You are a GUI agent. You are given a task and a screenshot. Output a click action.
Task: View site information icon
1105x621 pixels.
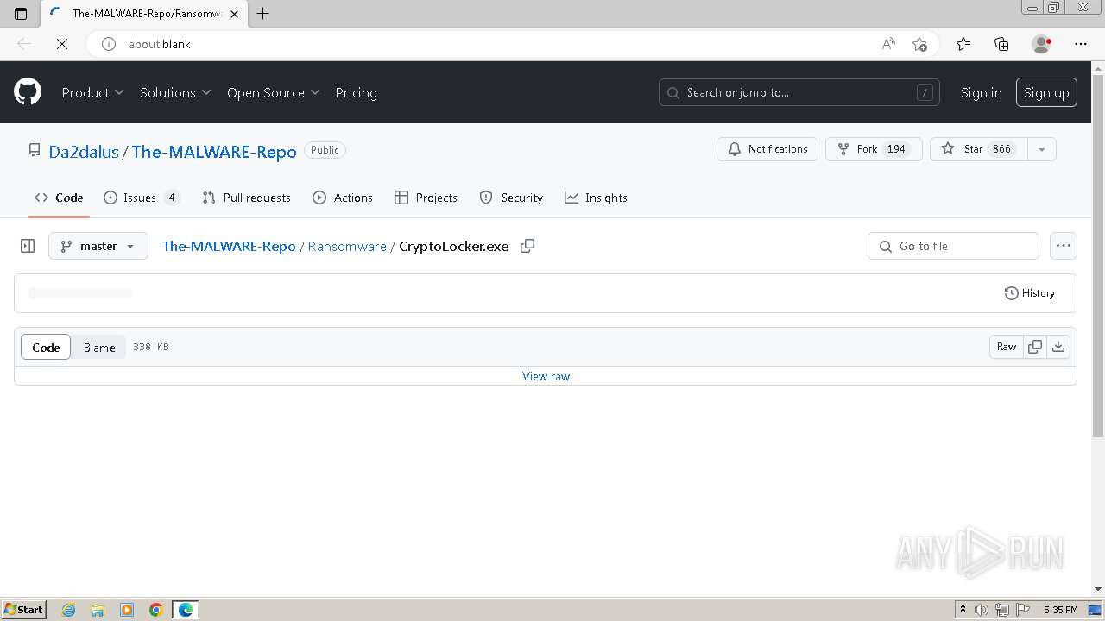109,44
